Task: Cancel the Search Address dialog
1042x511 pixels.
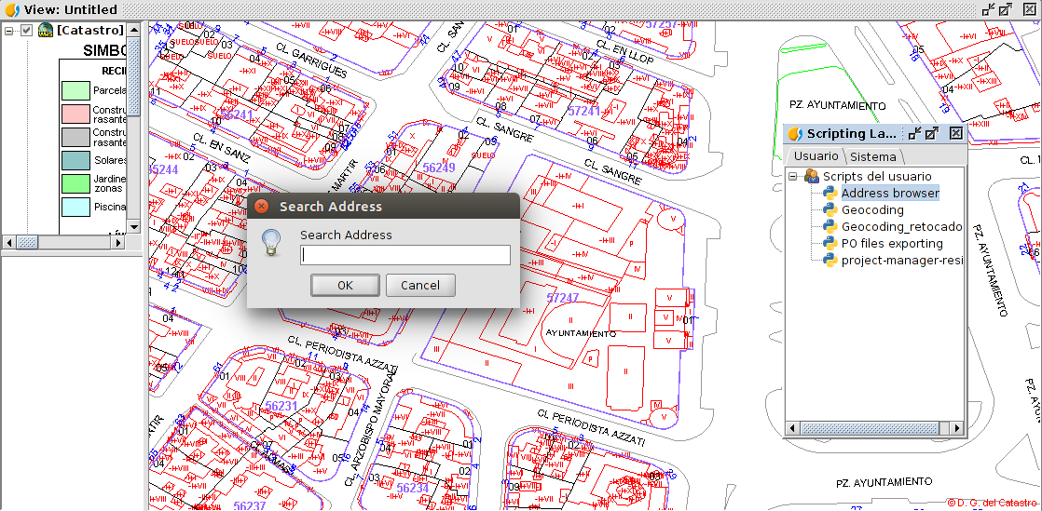Action: pyautogui.click(x=420, y=285)
